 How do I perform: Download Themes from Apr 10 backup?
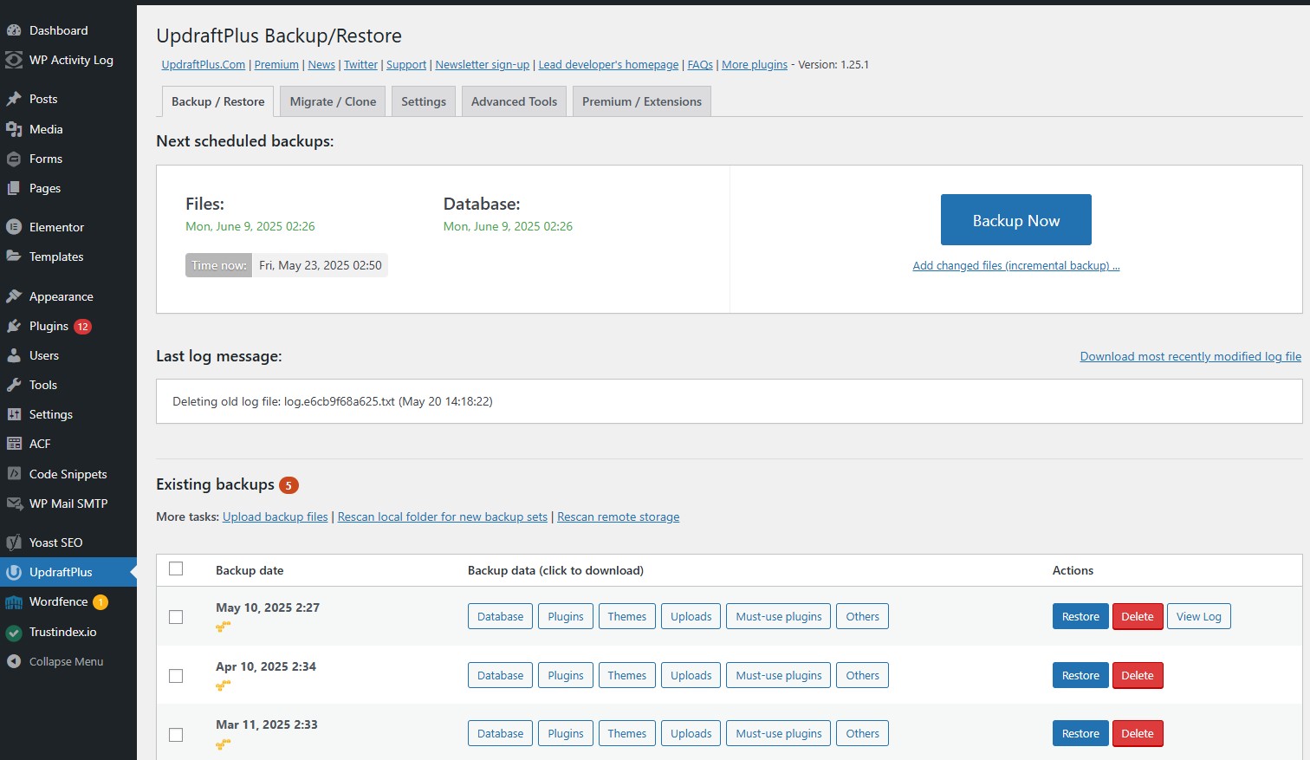[627, 676]
